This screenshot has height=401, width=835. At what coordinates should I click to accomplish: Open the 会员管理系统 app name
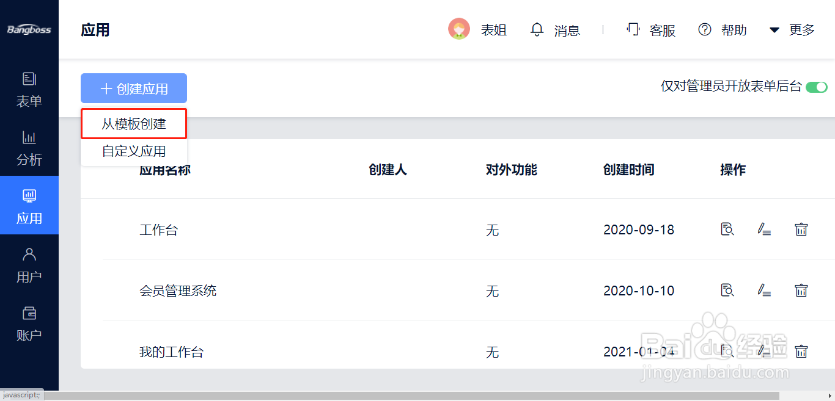[x=178, y=291]
